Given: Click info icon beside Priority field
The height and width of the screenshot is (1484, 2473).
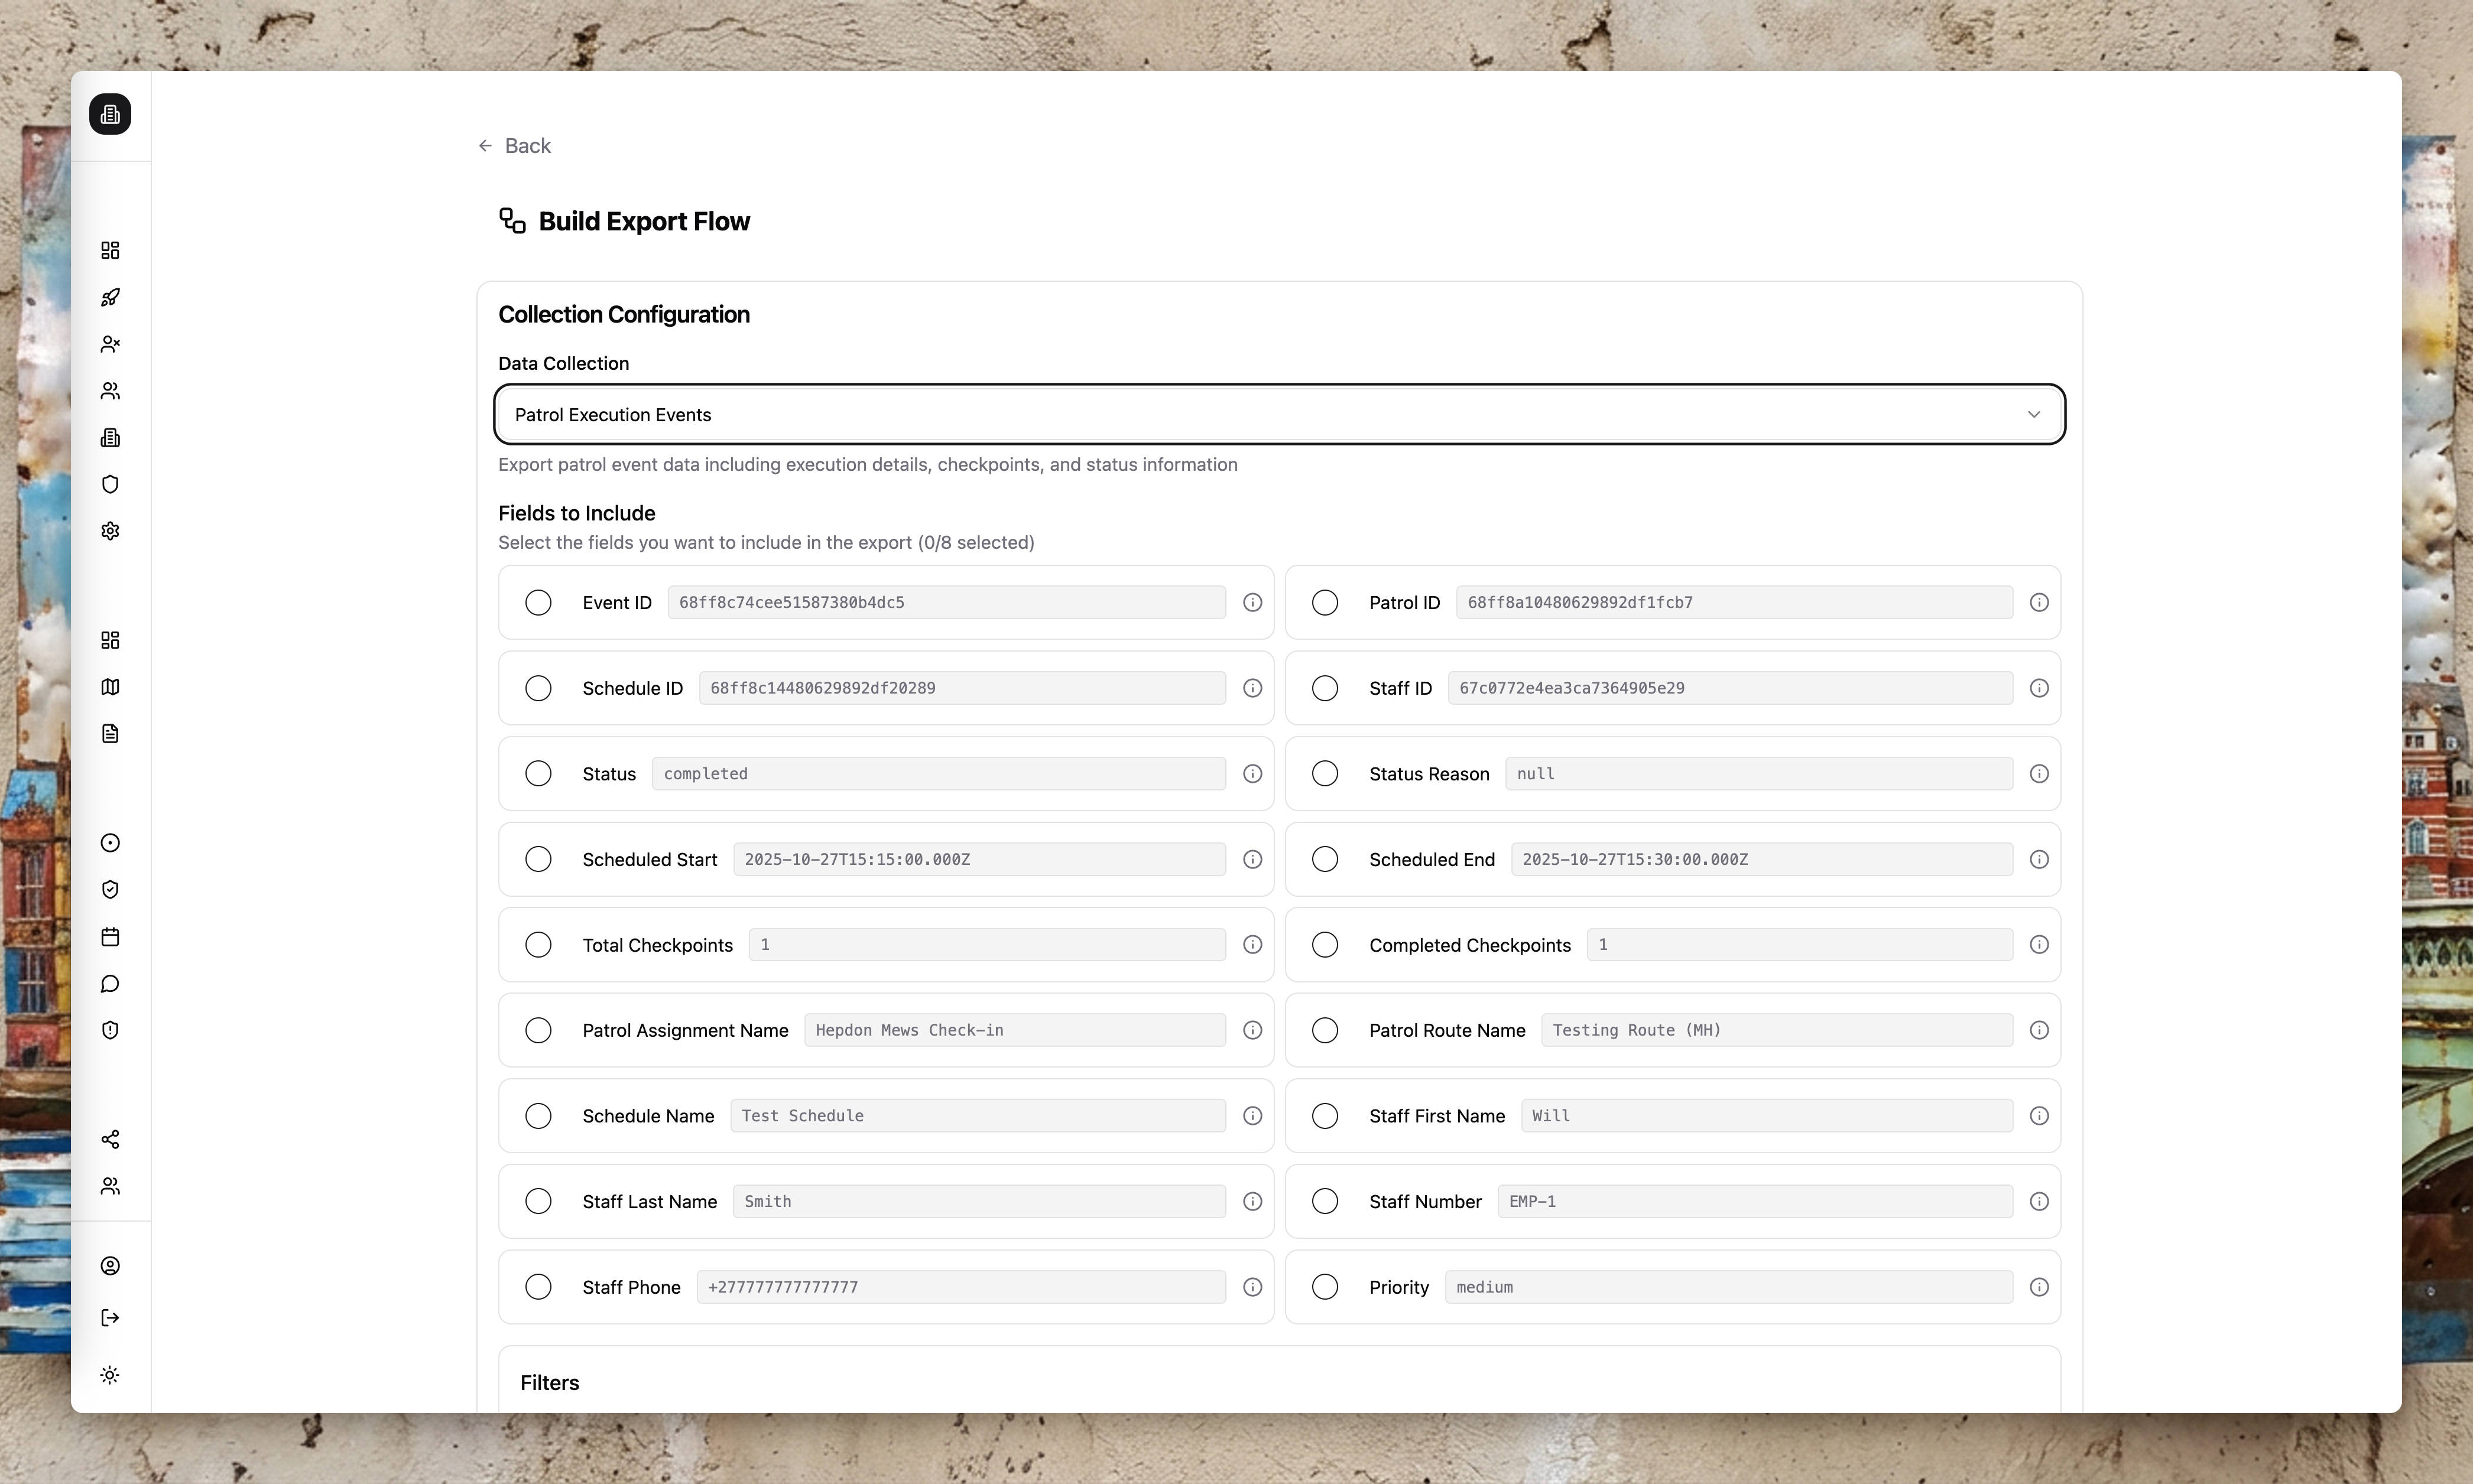Looking at the screenshot, I should point(2039,1287).
